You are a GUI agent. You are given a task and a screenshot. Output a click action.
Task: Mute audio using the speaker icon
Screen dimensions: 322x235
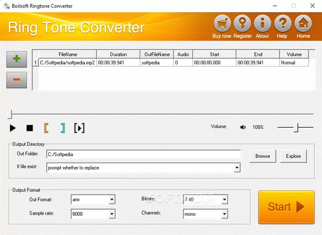pos(243,127)
